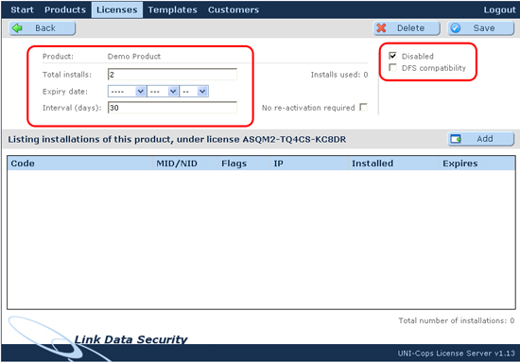This screenshot has width=520, height=362.
Task: Enable DFS compatibility checkbox
Action: [393, 68]
